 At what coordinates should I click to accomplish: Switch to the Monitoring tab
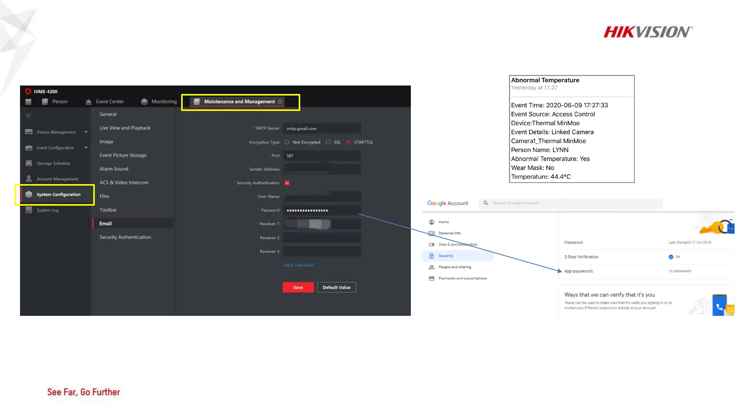coord(159,102)
